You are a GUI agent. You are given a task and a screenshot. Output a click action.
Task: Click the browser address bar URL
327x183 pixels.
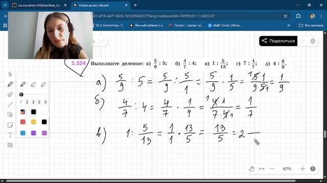click(x=154, y=16)
